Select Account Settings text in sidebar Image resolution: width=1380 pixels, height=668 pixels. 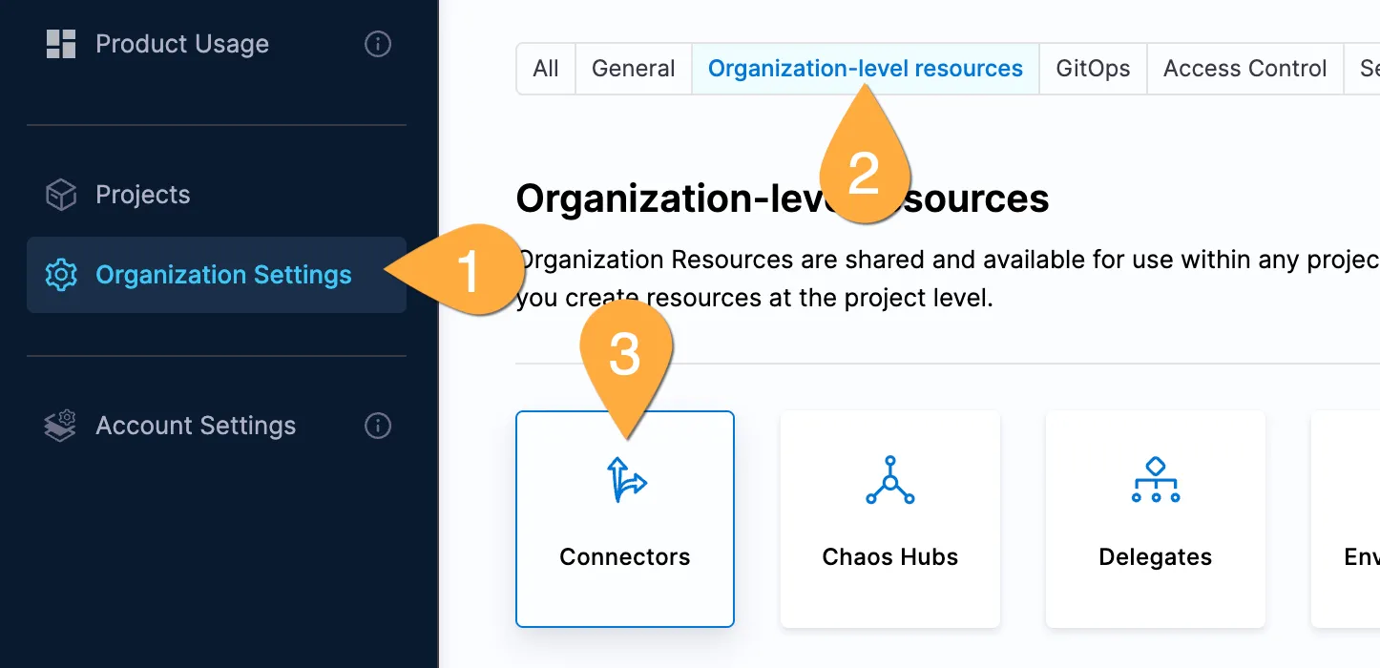pyautogui.click(x=196, y=426)
